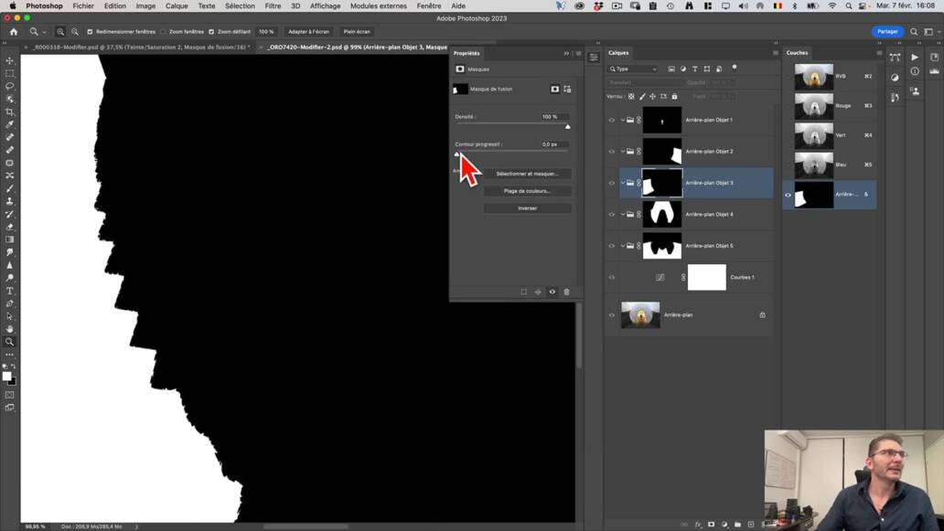This screenshot has height=531, width=944.
Task: Open the layer Type filter dropdown
Action: (633, 69)
